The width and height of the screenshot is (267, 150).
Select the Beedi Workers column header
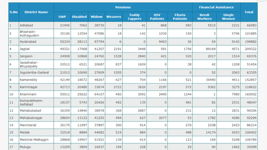click(x=204, y=17)
